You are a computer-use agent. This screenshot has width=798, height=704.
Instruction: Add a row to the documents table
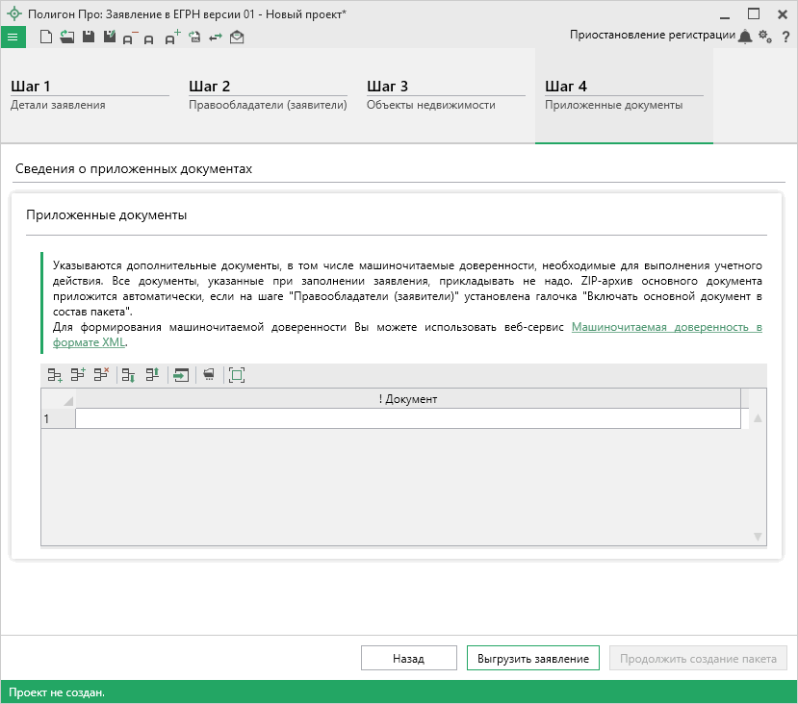[55, 375]
